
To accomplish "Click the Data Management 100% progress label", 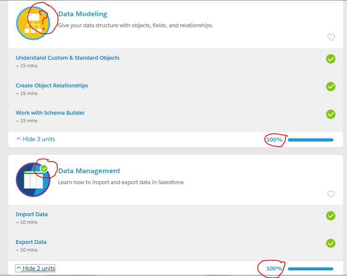I will click(274, 268).
